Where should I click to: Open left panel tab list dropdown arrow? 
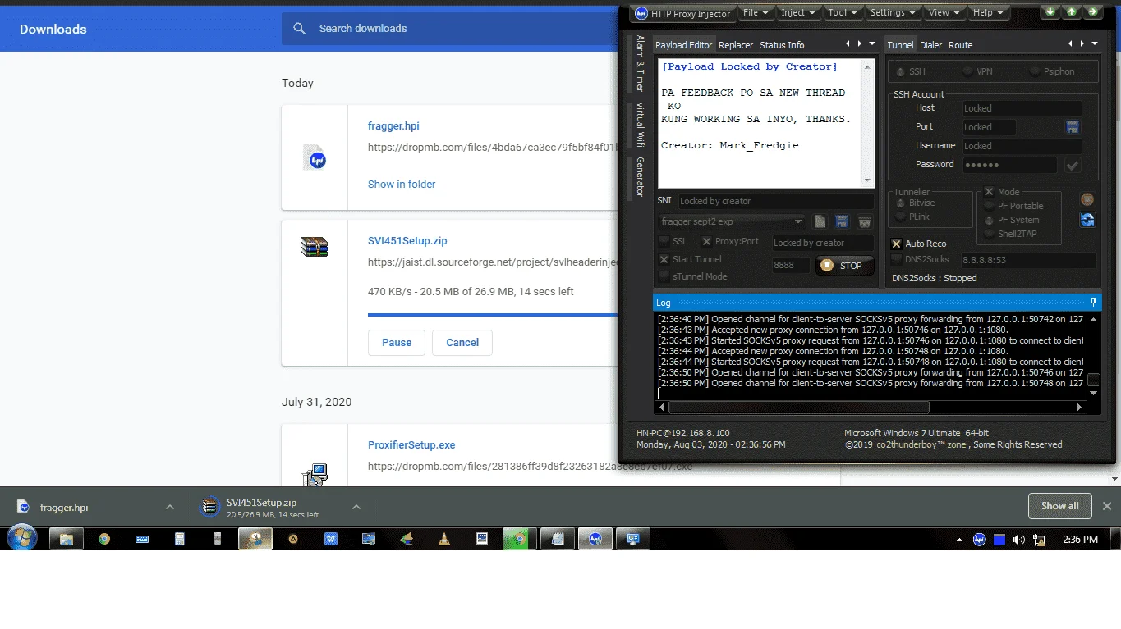click(871, 44)
